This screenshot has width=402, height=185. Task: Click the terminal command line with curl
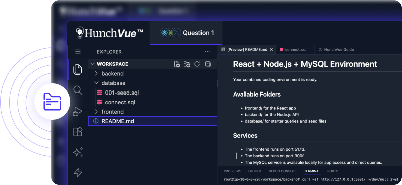pyautogui.click(x=311, y=179)
